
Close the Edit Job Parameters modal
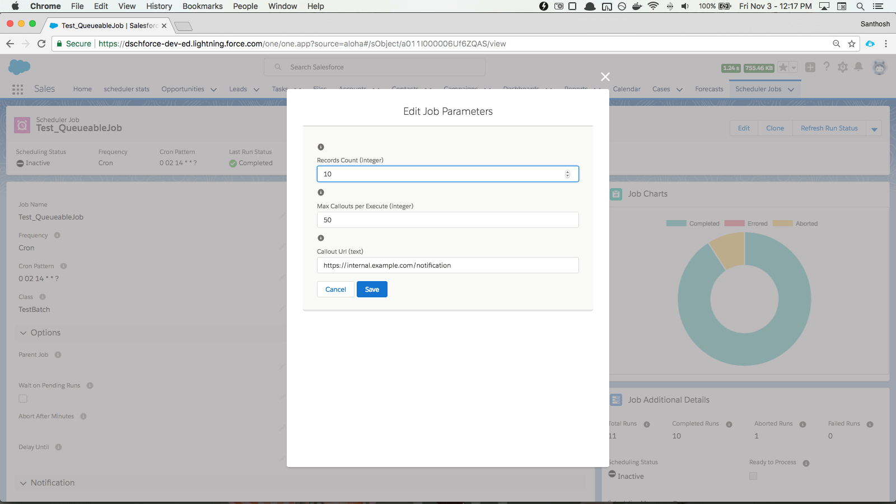pos(605,77)
